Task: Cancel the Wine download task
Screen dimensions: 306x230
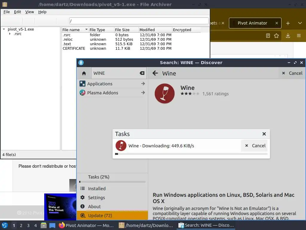Action: [254, 146]
